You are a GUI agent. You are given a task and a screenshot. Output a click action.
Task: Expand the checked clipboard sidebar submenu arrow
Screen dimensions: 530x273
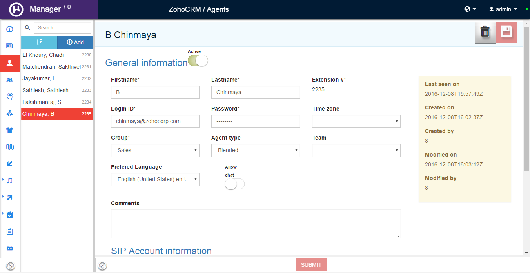coord(3,213)
